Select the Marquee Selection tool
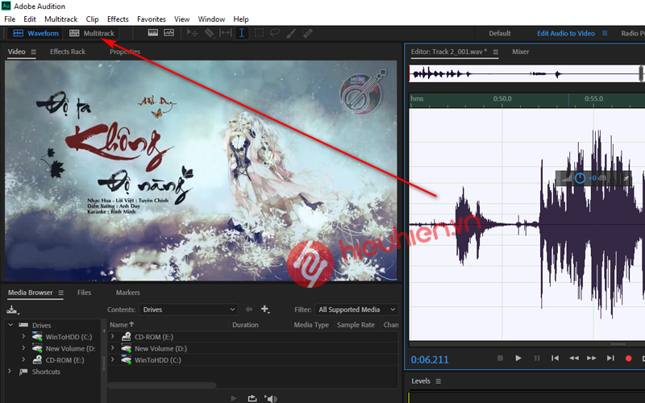Screen dimensions: 645x403 tap(259, 33)
